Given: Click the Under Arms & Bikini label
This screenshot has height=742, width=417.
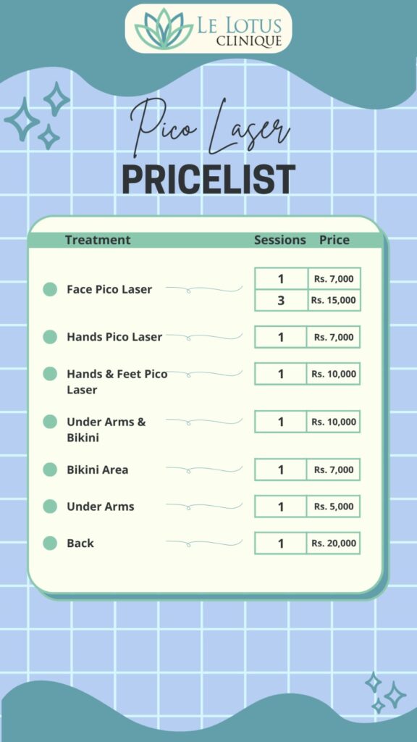Looking at the screenshot, I should (x=106, y=430).
